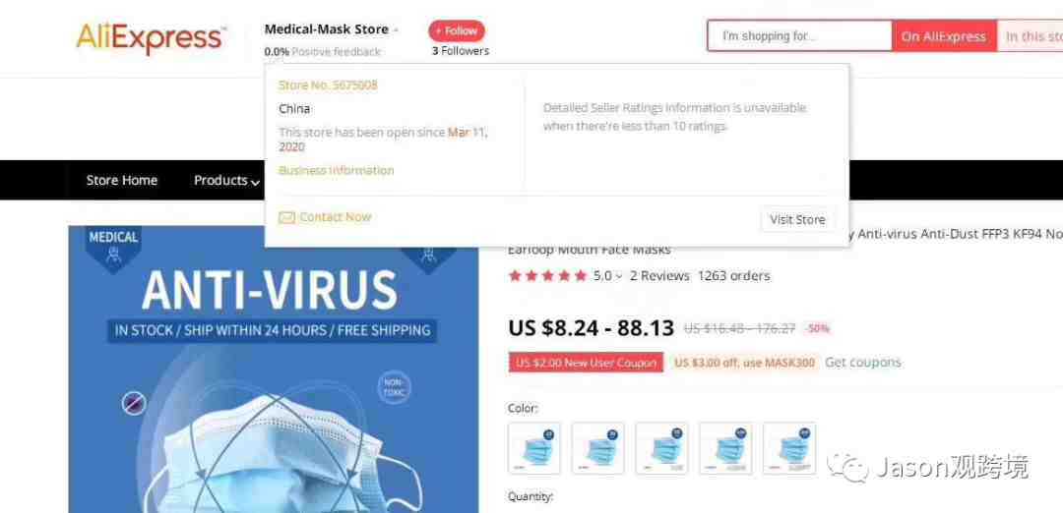1063x513 pixels.
Task: Click the NON-TOXIC circle badge on image
Action: coord(393,388)
